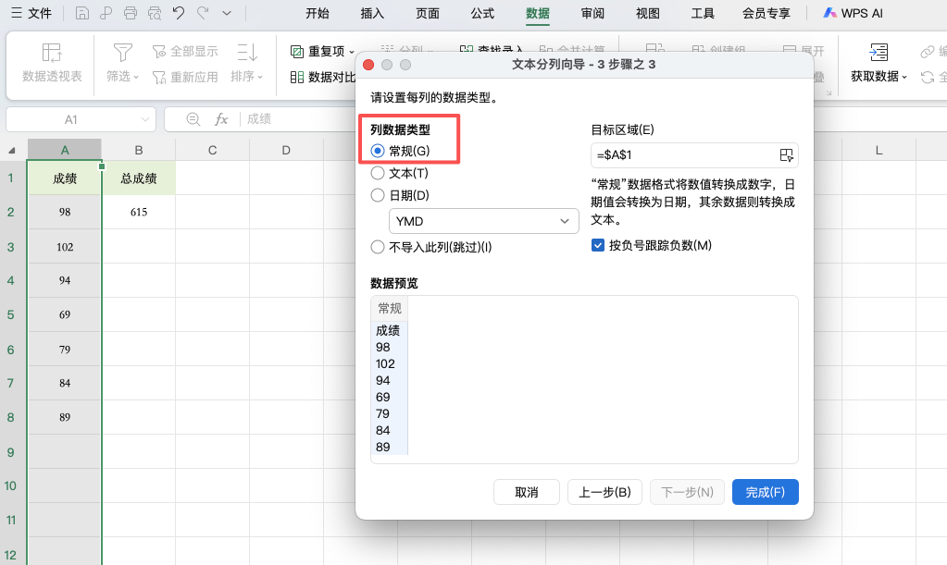Open the 文件 hamburger menu
Viewport: 947px width, 565px height.
31,13
